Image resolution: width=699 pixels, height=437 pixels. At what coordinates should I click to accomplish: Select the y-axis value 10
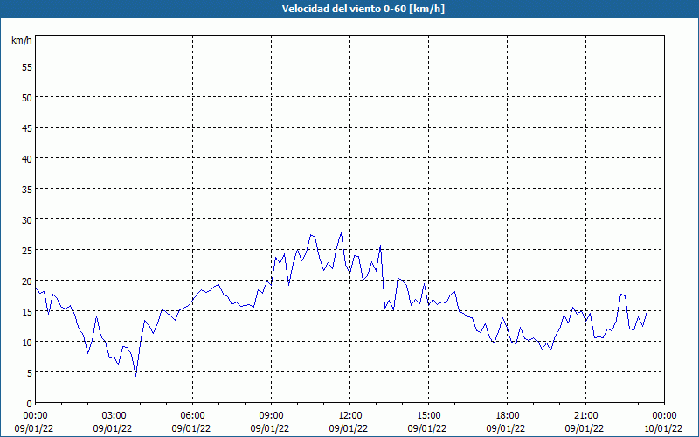(27, 342)
